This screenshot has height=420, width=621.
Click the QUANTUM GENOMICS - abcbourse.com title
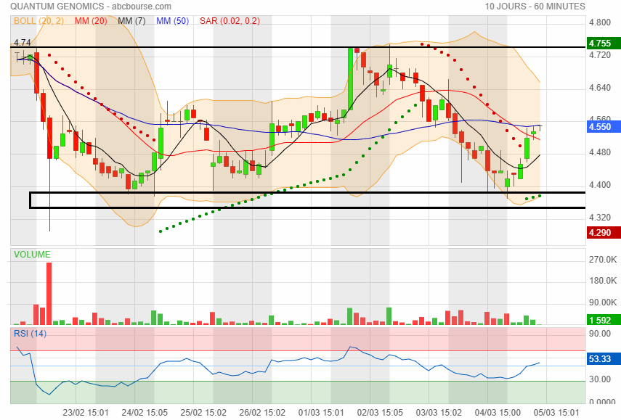[x=91, y=7]
